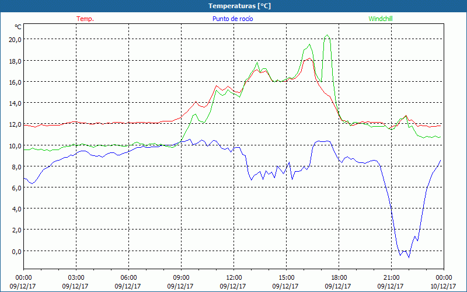Click the green windchill peak above 20,0

tap(327, 35)
